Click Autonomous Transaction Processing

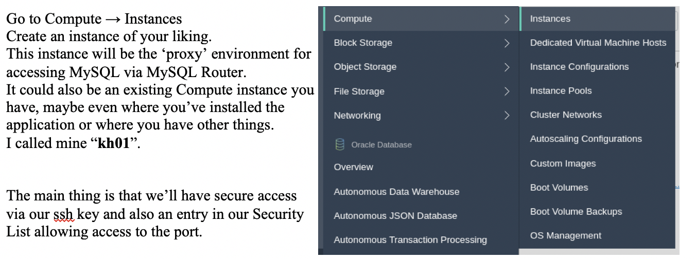[410, 240]
